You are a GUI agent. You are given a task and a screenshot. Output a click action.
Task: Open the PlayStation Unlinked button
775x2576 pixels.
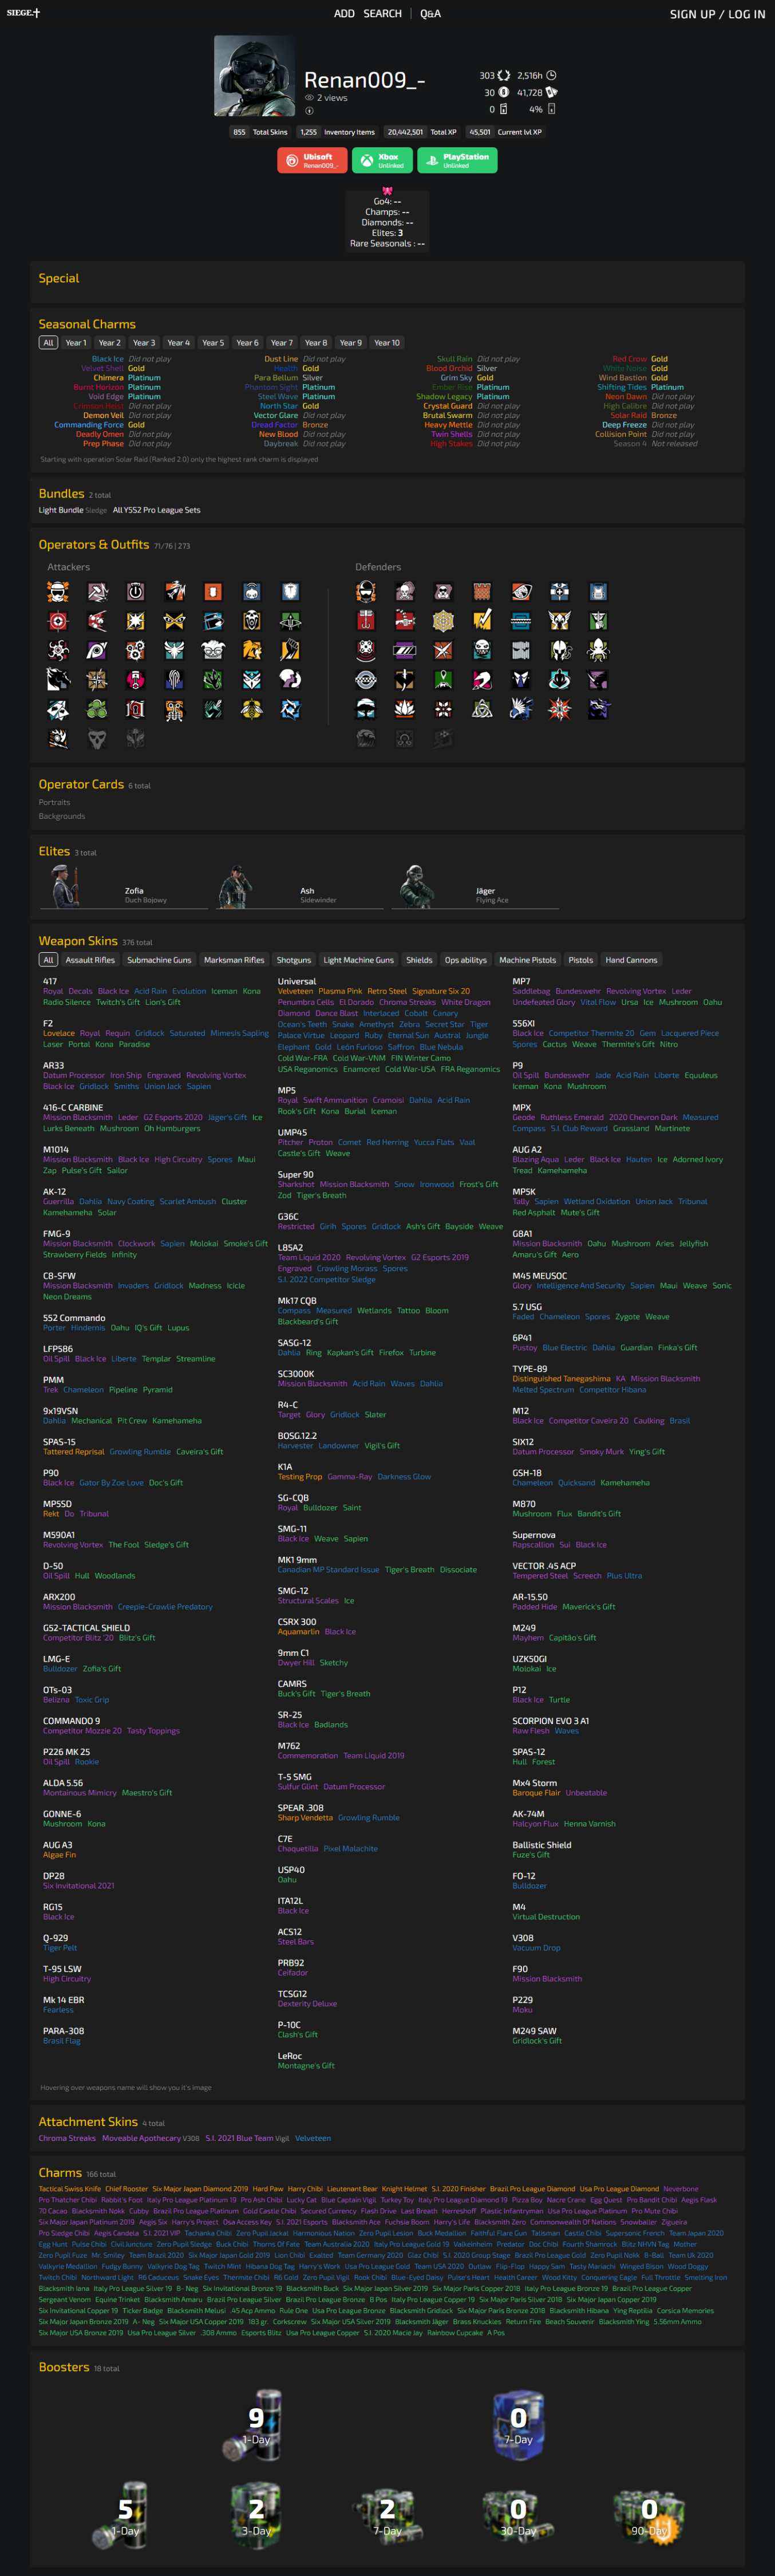pyautogui.click(x=457, y=160)
